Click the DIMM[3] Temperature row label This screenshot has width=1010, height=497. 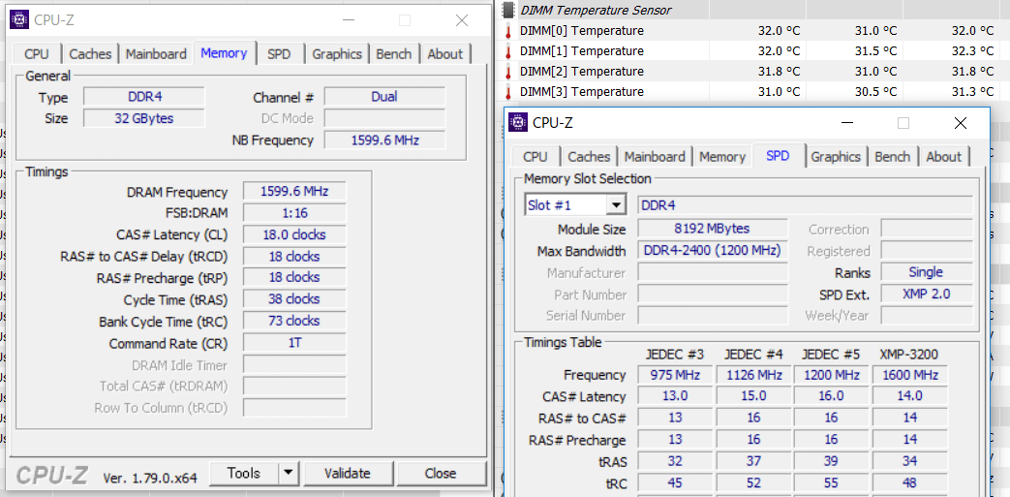[x=582, y=92]
